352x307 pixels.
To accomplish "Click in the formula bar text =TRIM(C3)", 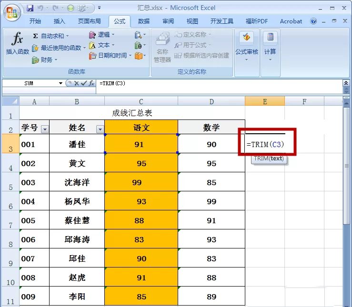I will tap(112, 83).
